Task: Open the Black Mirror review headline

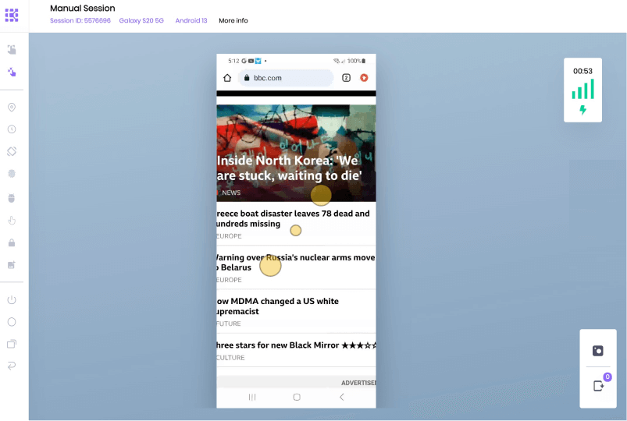Action: pyautogui.click(x=296, y=345)
